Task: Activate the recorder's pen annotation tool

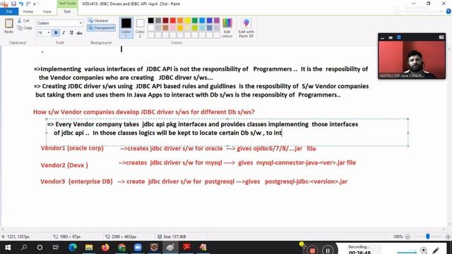Action: click(436, 250)
